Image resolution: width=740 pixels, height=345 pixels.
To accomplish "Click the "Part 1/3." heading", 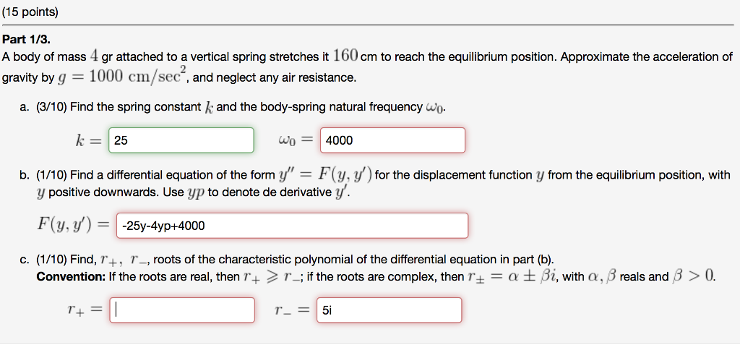I will click(27, 41).
